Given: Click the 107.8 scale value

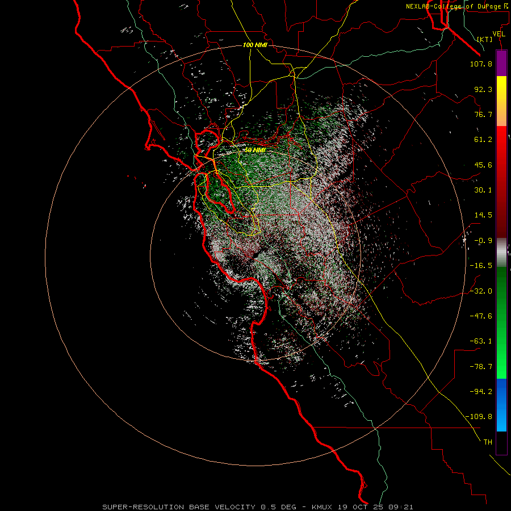Looking at the screenshot, I should click(481, 64).
